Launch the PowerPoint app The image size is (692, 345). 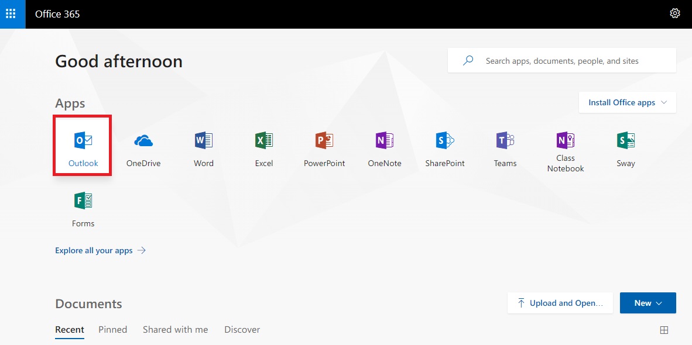point(324,149)
